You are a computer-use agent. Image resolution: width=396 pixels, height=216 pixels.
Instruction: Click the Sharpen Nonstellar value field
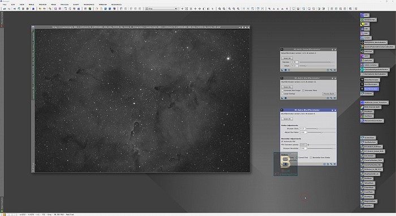coord(303,148)
